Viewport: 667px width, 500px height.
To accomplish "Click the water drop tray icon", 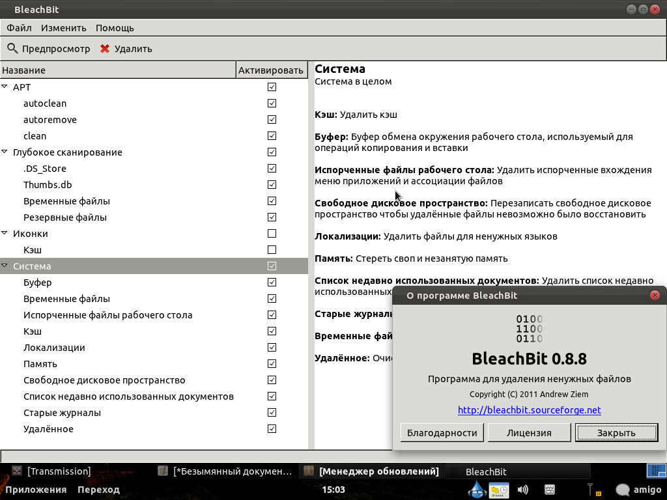I will pyautogui.click(x=477, y=490).
